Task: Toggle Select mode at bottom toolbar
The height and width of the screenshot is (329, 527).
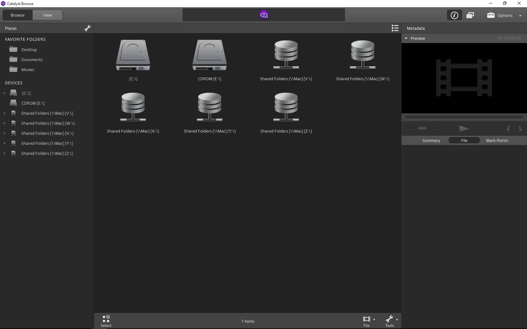Action: (106, 321)
